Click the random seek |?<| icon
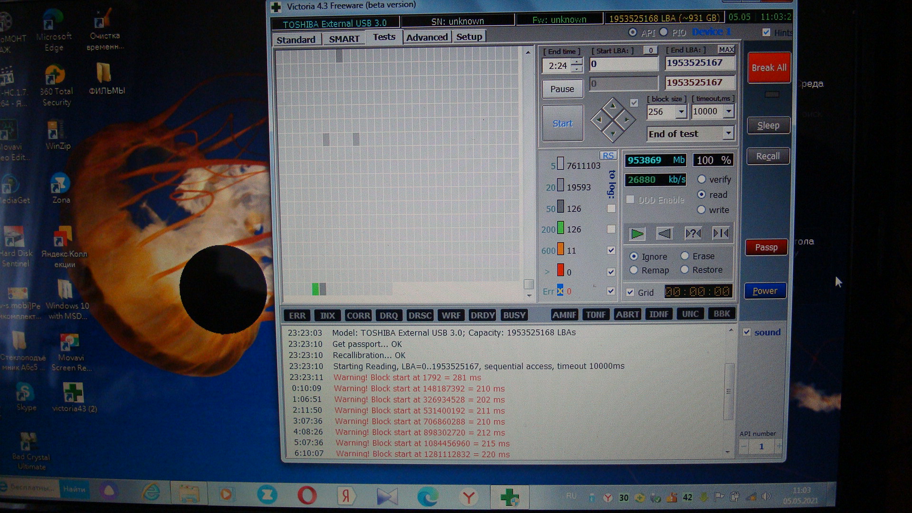This screenshot has height=513, width=912. 693,234
